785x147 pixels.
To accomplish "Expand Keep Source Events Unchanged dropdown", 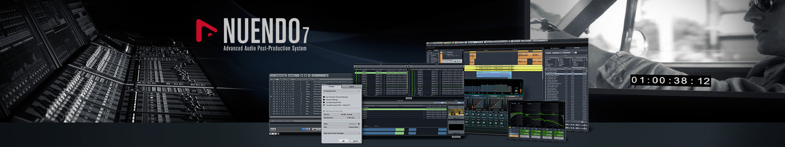I will (x=342, y=133).
